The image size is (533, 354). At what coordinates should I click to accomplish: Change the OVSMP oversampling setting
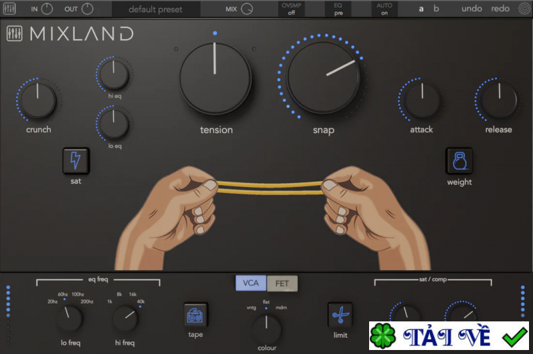pos(291,9)
